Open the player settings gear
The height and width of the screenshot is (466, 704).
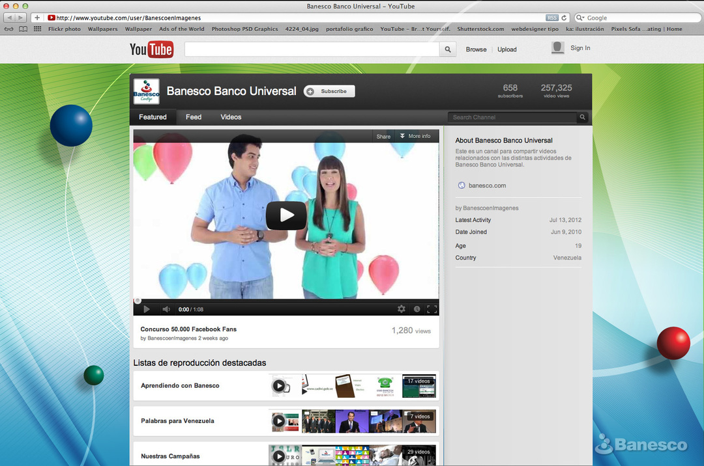pyautogui.click(x=402, y=308)
